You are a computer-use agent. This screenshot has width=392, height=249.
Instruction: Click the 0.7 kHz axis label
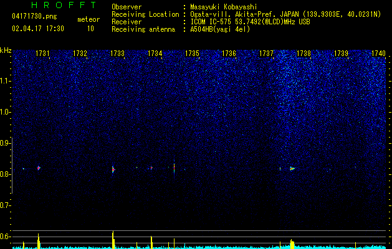[5, 205]
